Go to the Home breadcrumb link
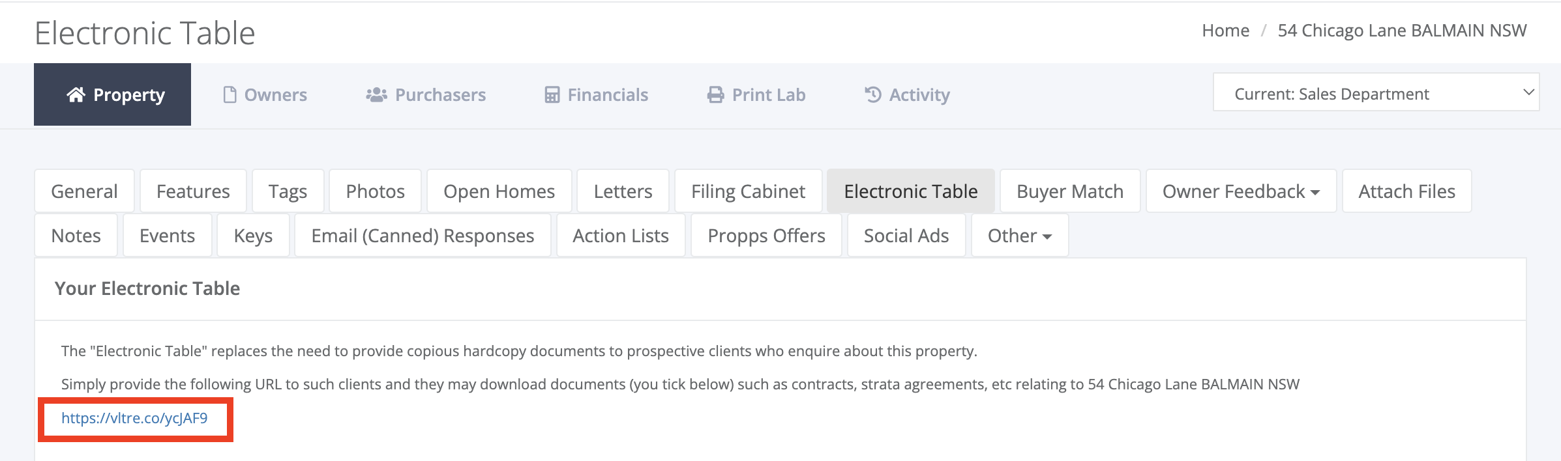Image resolution: width=1561 pixels, height=461 pixels. [x=1225, y=31]
